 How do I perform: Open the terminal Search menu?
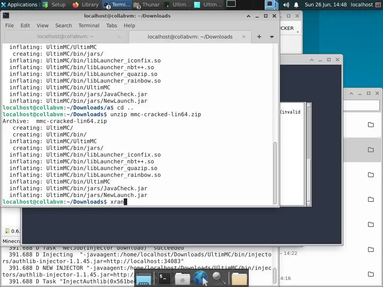coord(64,26)
